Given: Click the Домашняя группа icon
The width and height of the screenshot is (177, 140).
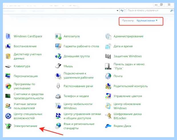Looking at the screenshot, I should tap(58, 56).
